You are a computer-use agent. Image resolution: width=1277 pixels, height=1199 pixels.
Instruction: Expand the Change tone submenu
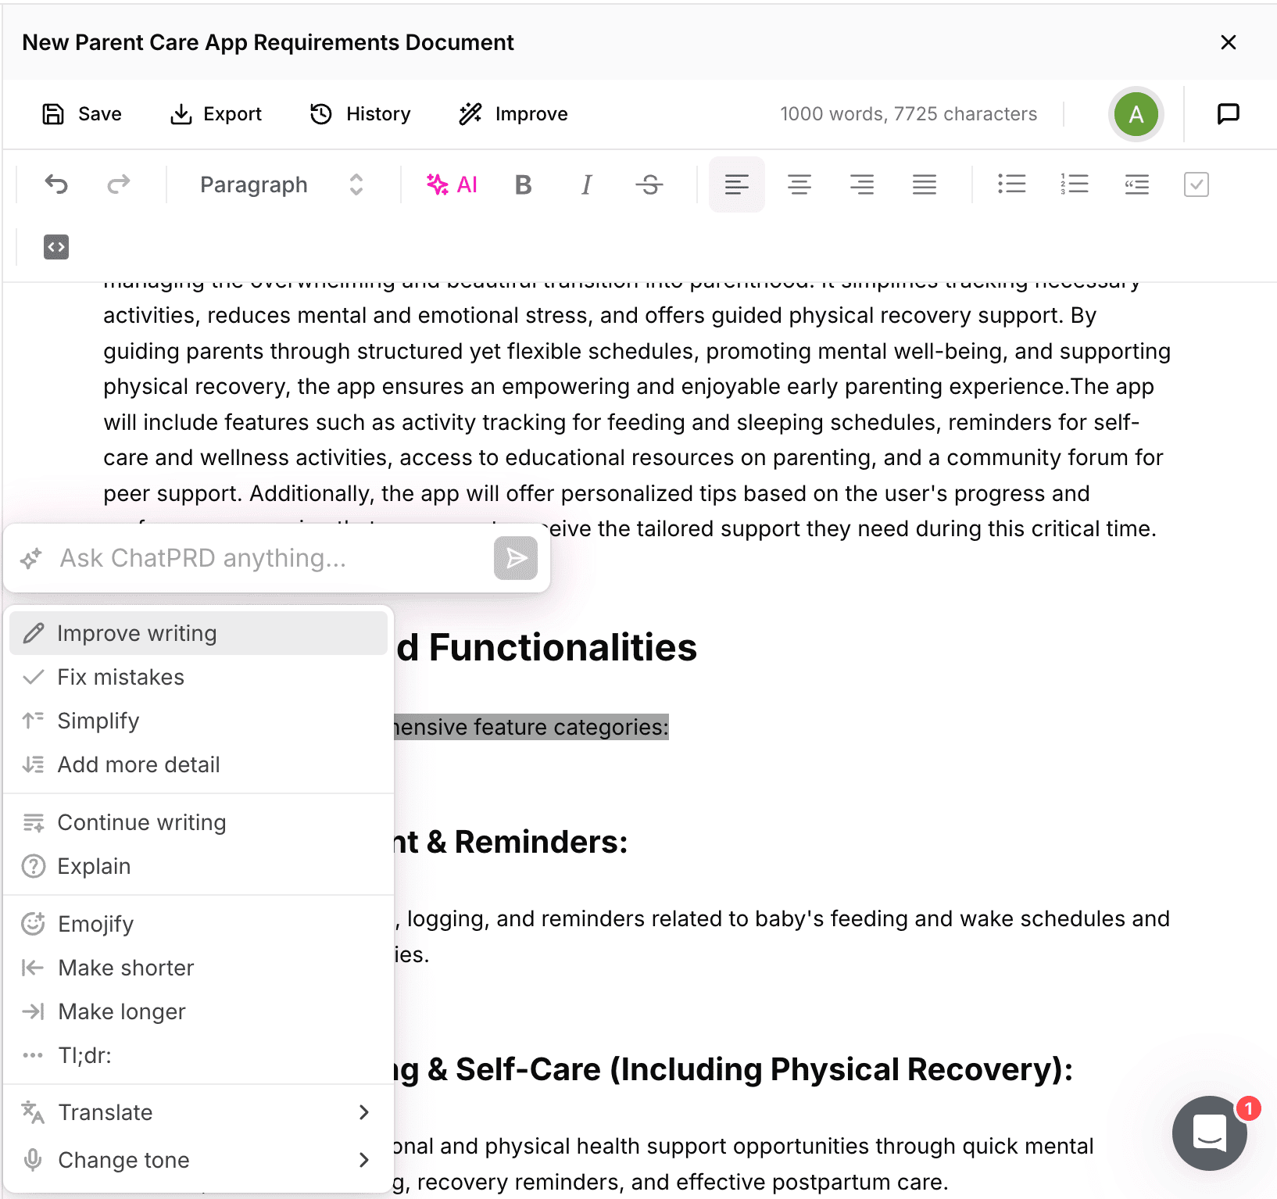[123, 1160]
